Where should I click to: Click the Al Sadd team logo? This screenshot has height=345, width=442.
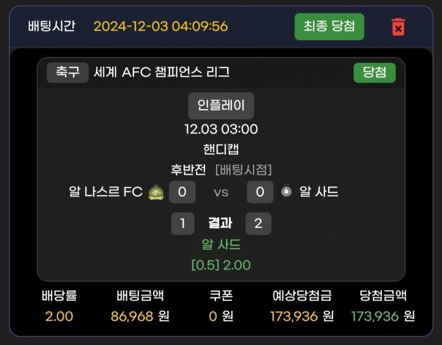click(286, 192)
